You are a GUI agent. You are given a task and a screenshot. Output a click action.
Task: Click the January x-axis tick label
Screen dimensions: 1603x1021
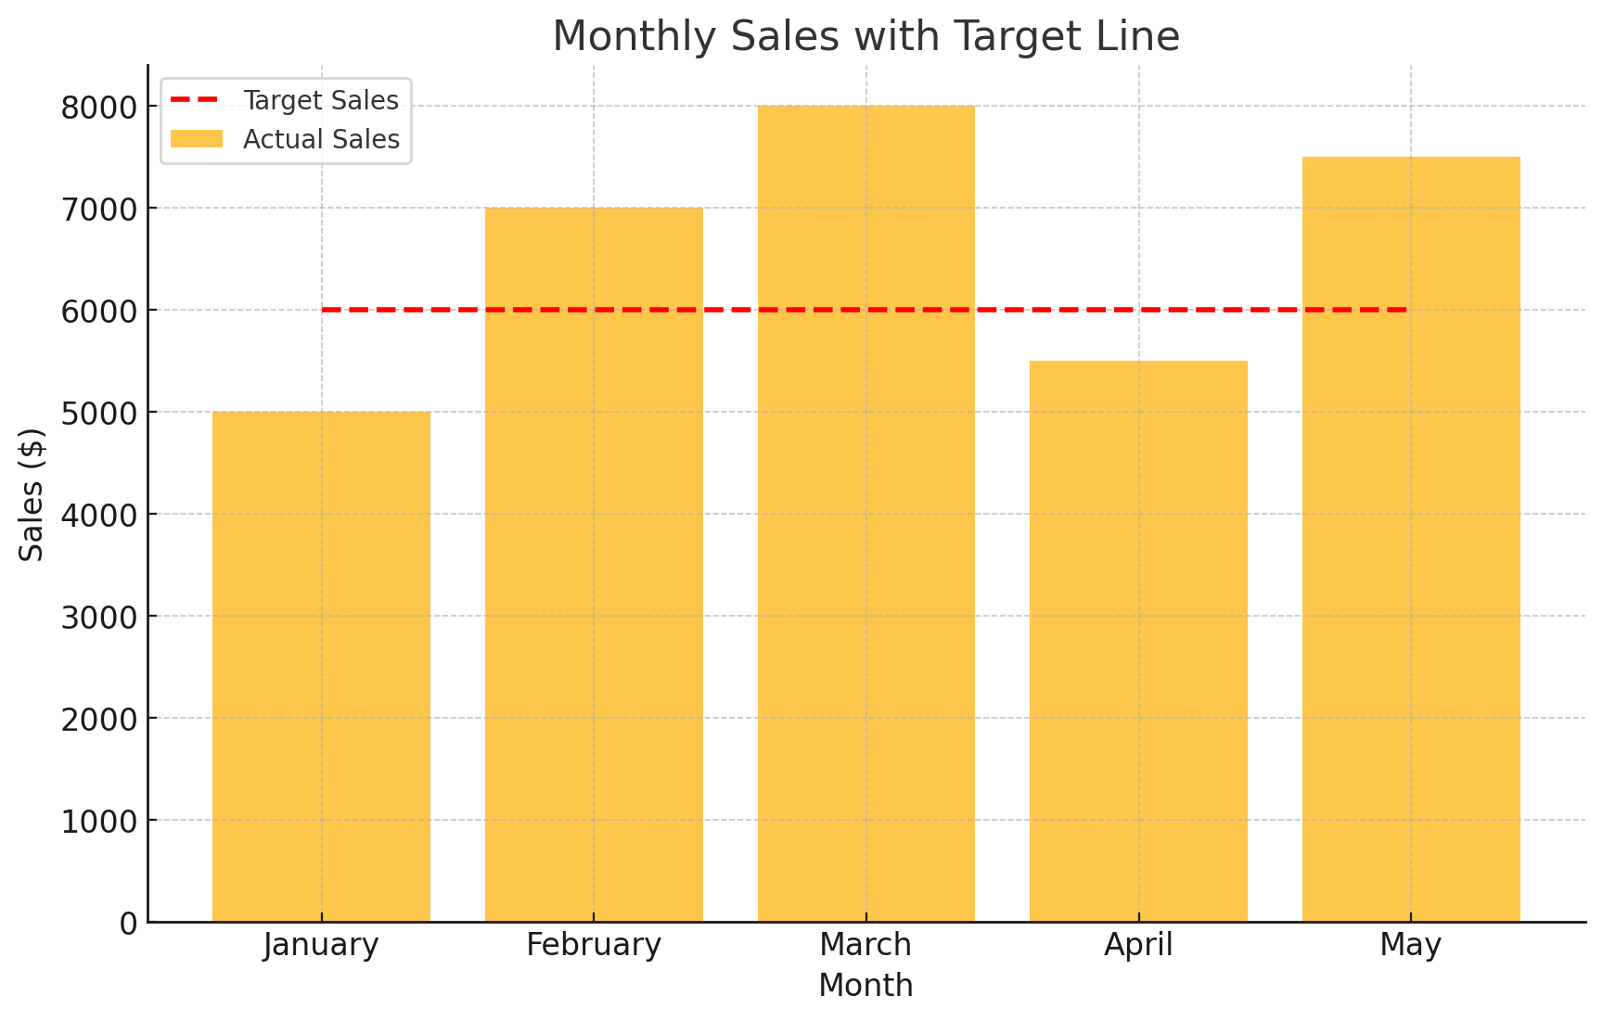tap(321, 945)
